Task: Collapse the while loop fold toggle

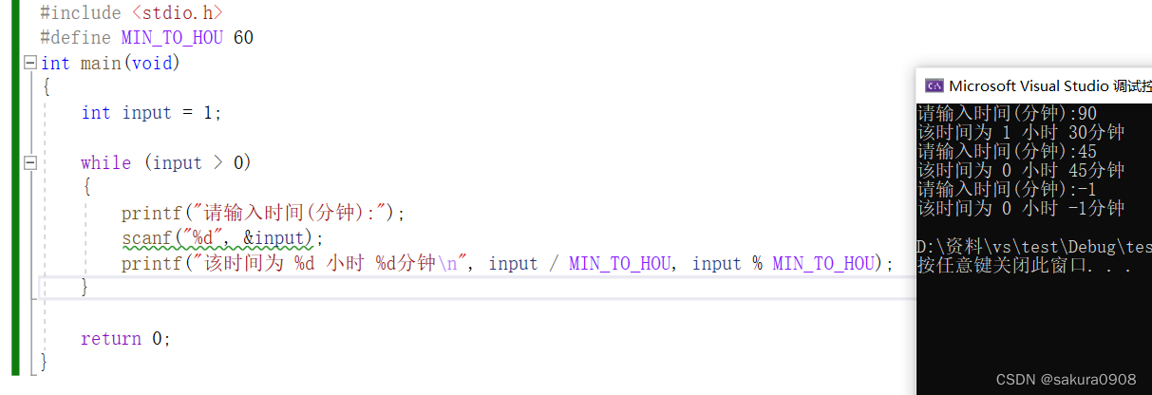Action: (x=29, y=163)
